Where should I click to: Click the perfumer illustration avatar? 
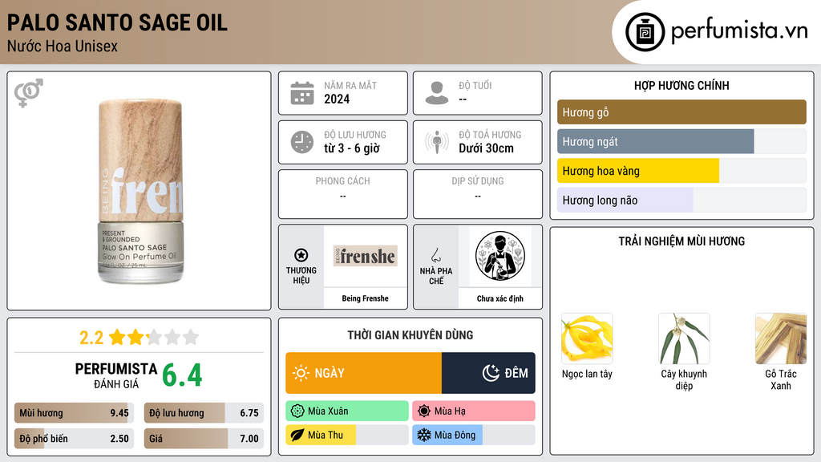(x=500, y=256)
